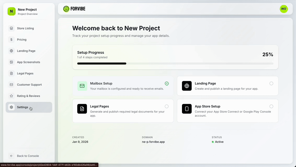Mark the Landing Page step as complete
The image size is (296, 167).
tap(271, 83)
